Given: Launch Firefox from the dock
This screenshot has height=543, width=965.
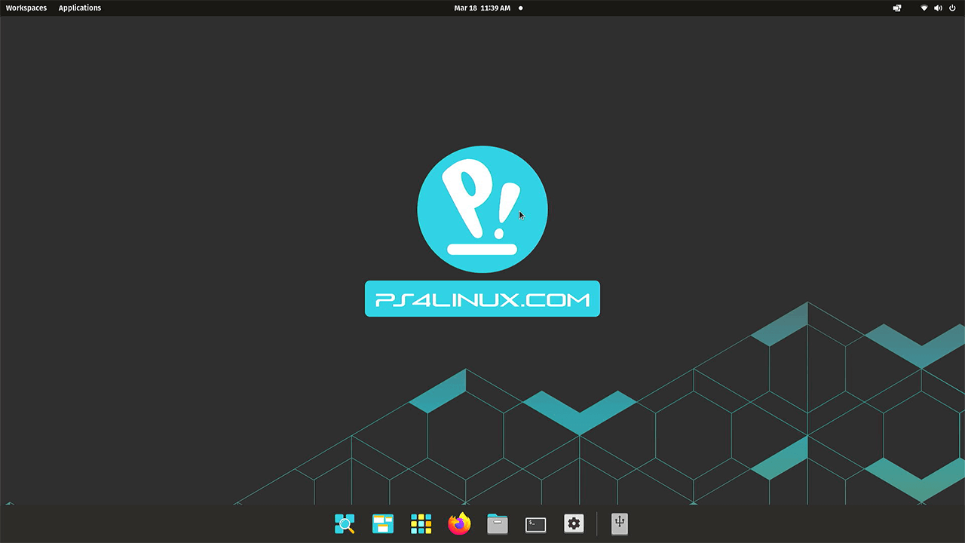Looking at the screenshot, I should pos(459,523).
